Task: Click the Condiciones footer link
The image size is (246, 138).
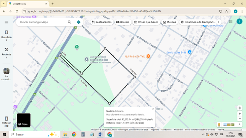Action: 166,130
